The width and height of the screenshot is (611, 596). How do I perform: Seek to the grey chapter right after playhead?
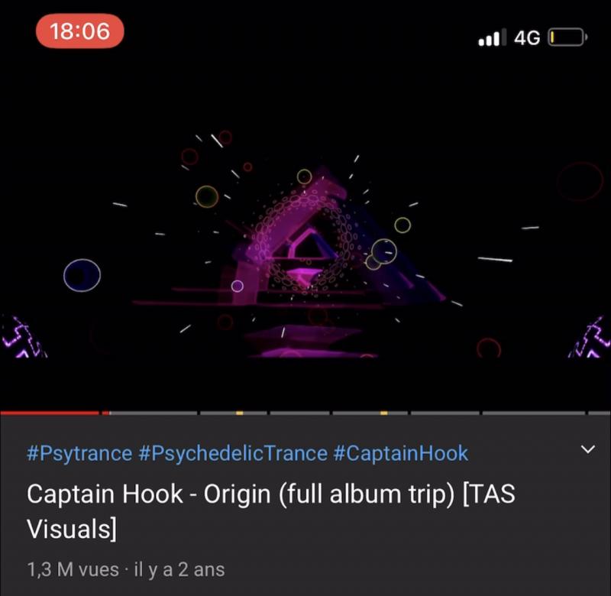[x=154, y=413]
